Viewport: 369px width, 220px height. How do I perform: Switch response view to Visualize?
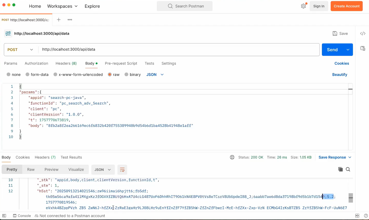point(76,170)
